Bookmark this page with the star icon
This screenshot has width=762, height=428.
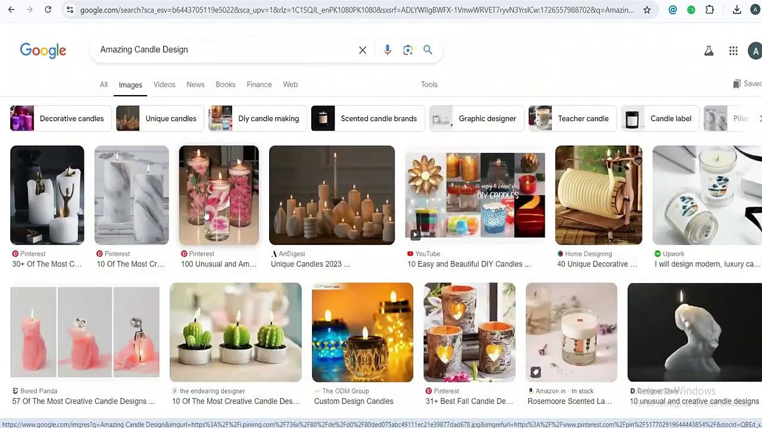click(647, 10)
